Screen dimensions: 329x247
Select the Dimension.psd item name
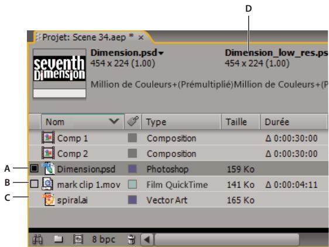pyautogui.click(x=86, y=169)
